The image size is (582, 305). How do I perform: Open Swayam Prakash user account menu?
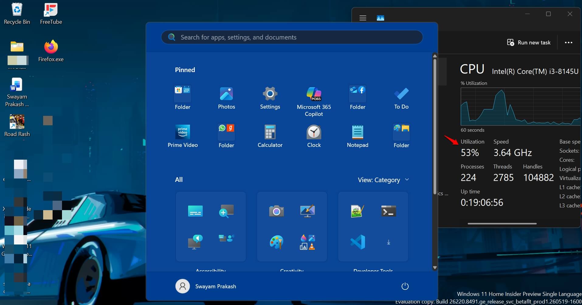(206, 286)
